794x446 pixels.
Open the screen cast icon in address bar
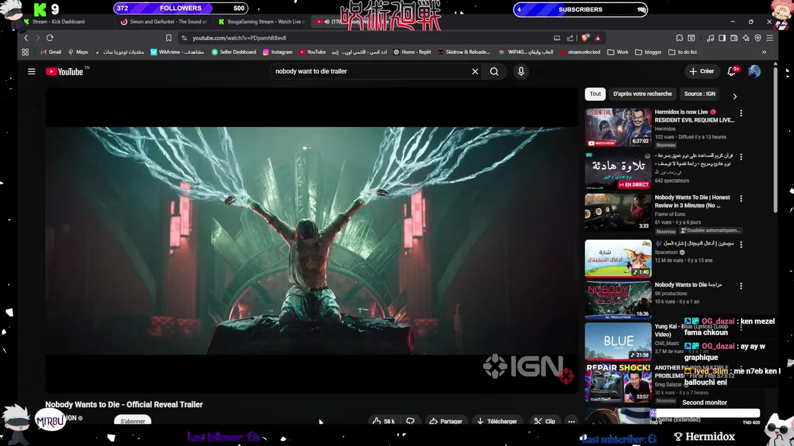tap(557, 38)
